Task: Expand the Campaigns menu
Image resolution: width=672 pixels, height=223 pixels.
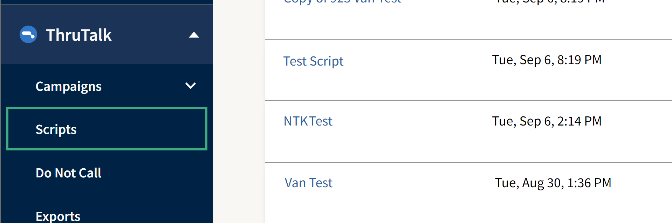Action: coord(68,86)
